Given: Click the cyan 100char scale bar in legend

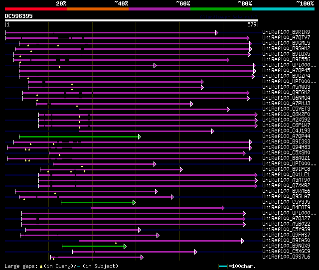Looking at the screenshot, I should click(223, 266).
